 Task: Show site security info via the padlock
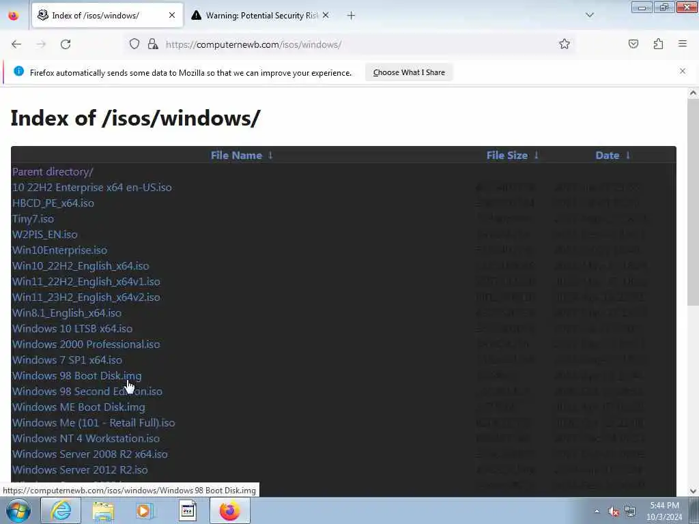pos(153,44)
